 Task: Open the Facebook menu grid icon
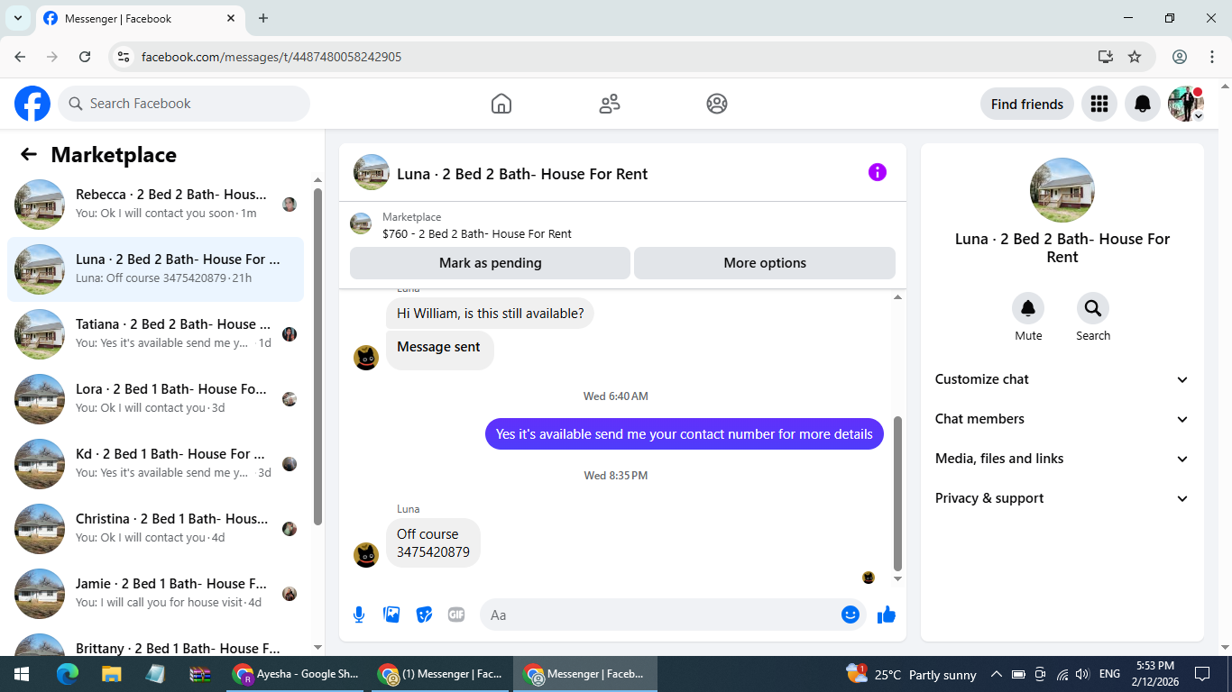coord(1099,104)
